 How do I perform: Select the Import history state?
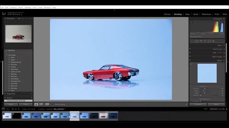(x=18, y=101)
